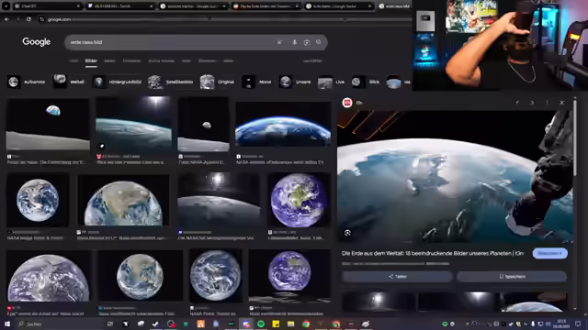
Task: Open File Explorer from the taskbar
Action: [290, 324]
